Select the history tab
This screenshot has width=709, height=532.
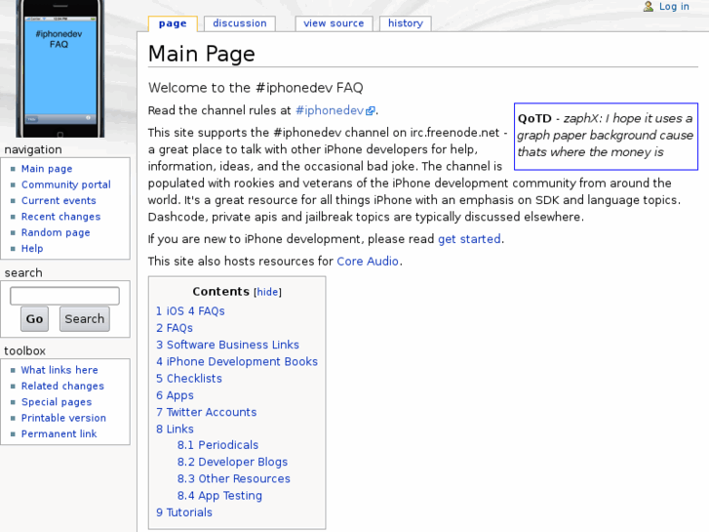click(x=405, y=23)
